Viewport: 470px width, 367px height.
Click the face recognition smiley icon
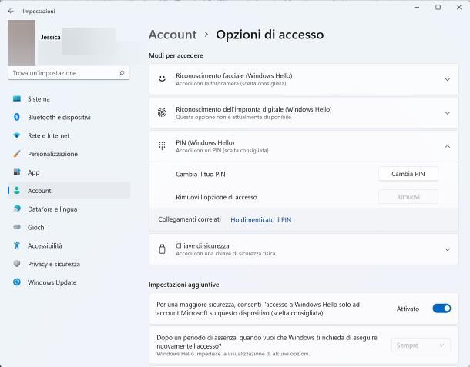click(162, 79)
